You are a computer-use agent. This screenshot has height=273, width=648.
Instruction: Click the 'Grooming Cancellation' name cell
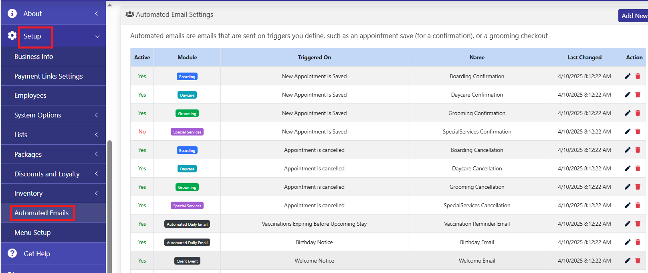click(477, 187)
